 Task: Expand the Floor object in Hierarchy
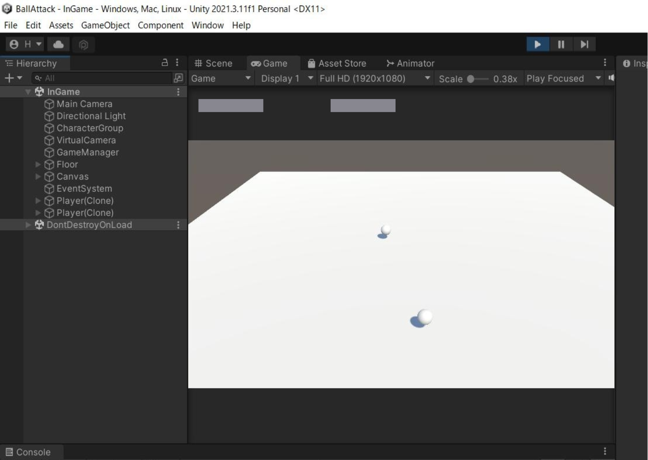coord(38,164)
